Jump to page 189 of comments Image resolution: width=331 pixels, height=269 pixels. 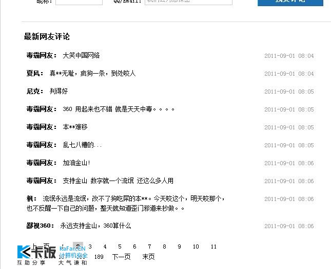coord(99,257)
